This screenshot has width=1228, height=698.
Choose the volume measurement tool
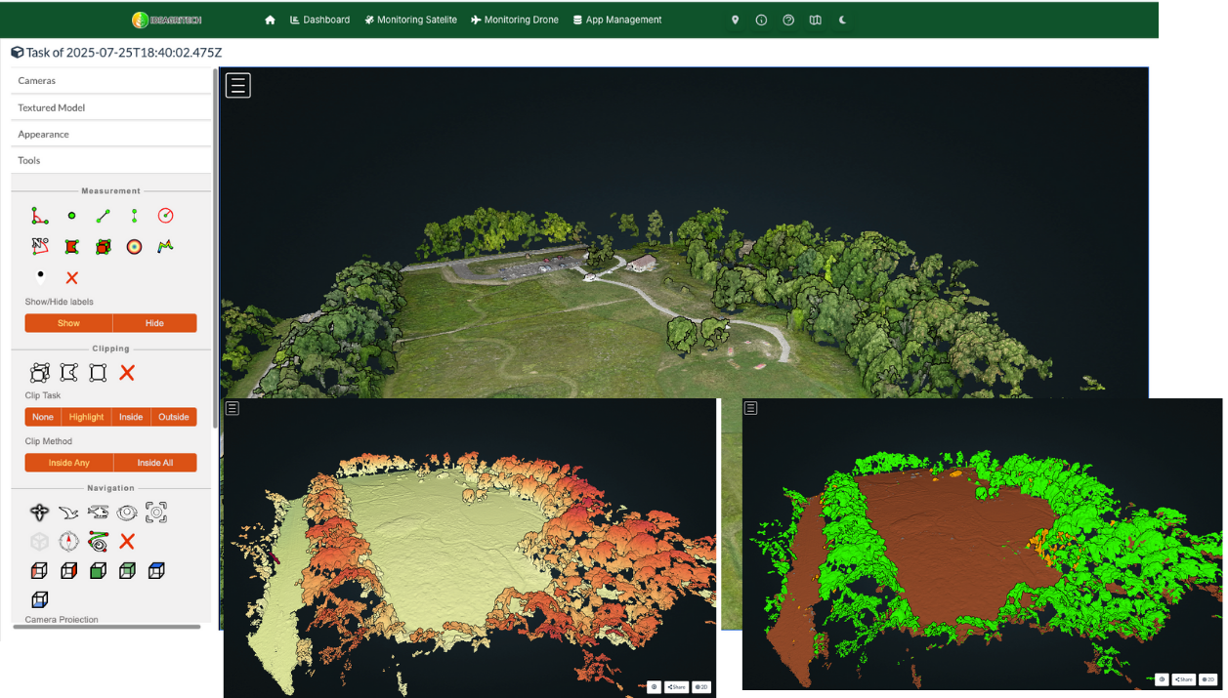[103, 247]
